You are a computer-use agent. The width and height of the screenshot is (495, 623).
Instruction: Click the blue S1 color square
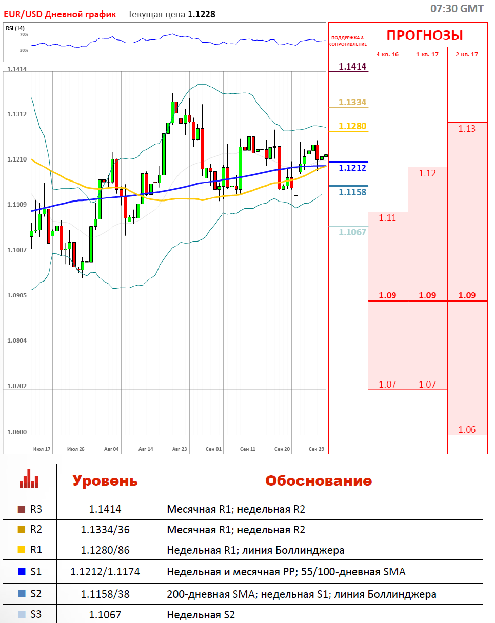click(21, 571)
